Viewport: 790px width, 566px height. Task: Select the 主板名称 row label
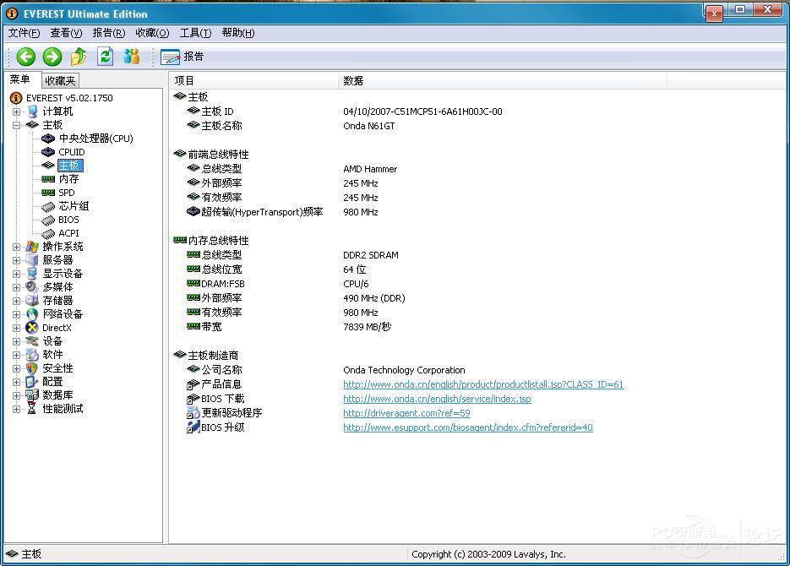click(x=221, y=126)
